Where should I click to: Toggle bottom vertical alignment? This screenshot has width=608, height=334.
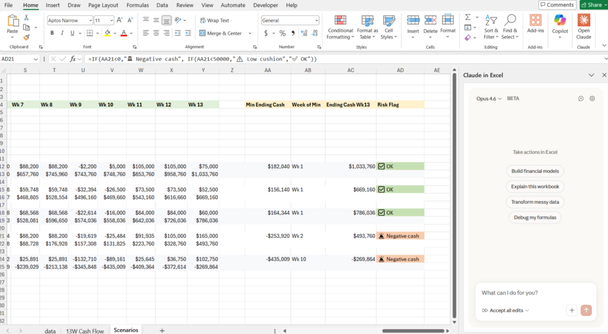166,20
